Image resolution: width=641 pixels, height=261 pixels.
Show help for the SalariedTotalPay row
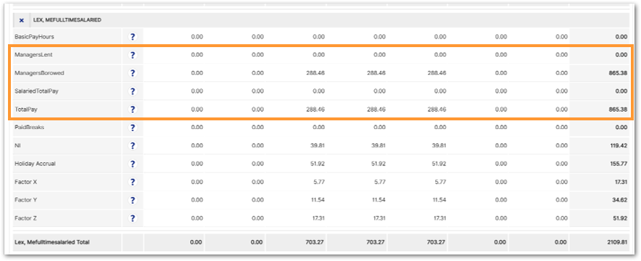point(132,91)
